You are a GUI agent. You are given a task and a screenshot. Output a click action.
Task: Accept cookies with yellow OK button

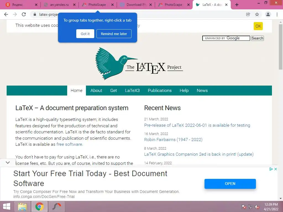[258, 26]
